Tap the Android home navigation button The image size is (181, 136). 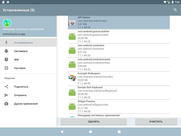coord(90,132)
